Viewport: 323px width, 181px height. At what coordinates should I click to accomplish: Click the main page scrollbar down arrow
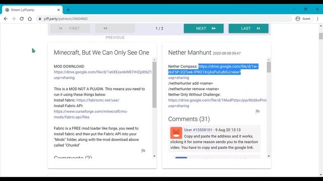(321, 175)
